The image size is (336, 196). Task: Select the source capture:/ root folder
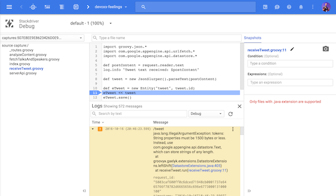tap(15, 45)
